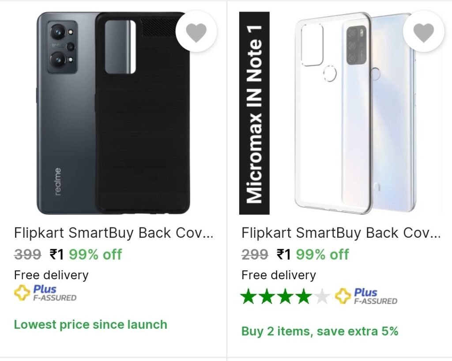Viewport: 452px width, 361px height.
Task: Click 99% off text under Micromax cover
Action: click(x=323, y=255)
